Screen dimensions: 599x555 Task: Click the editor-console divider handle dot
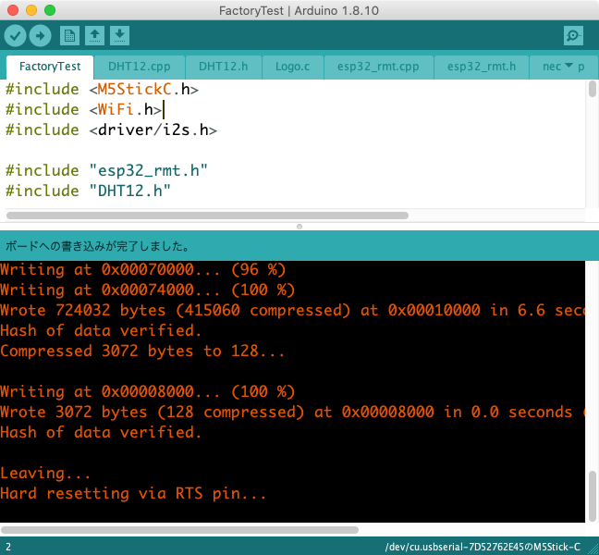point(299,227)
